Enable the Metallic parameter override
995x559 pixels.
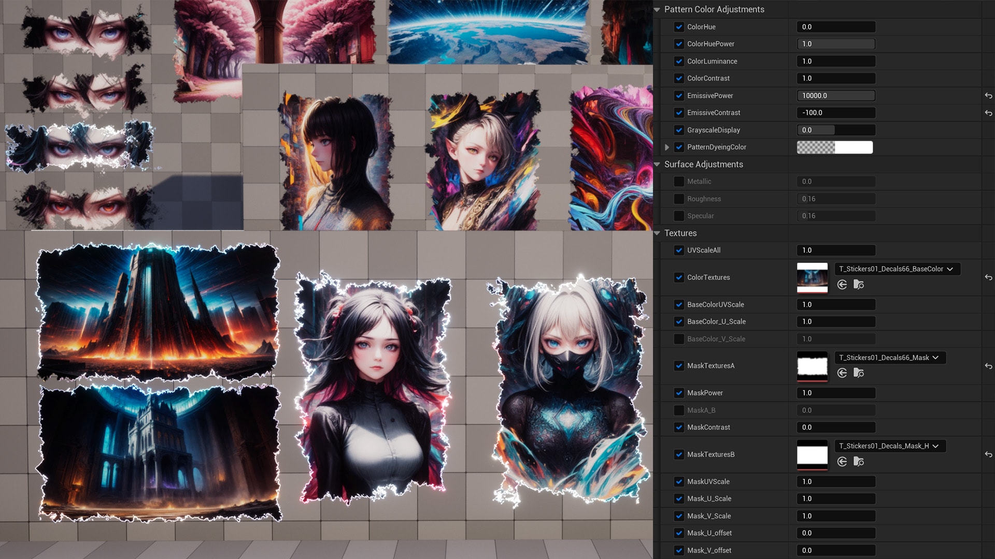pos(679,182)
